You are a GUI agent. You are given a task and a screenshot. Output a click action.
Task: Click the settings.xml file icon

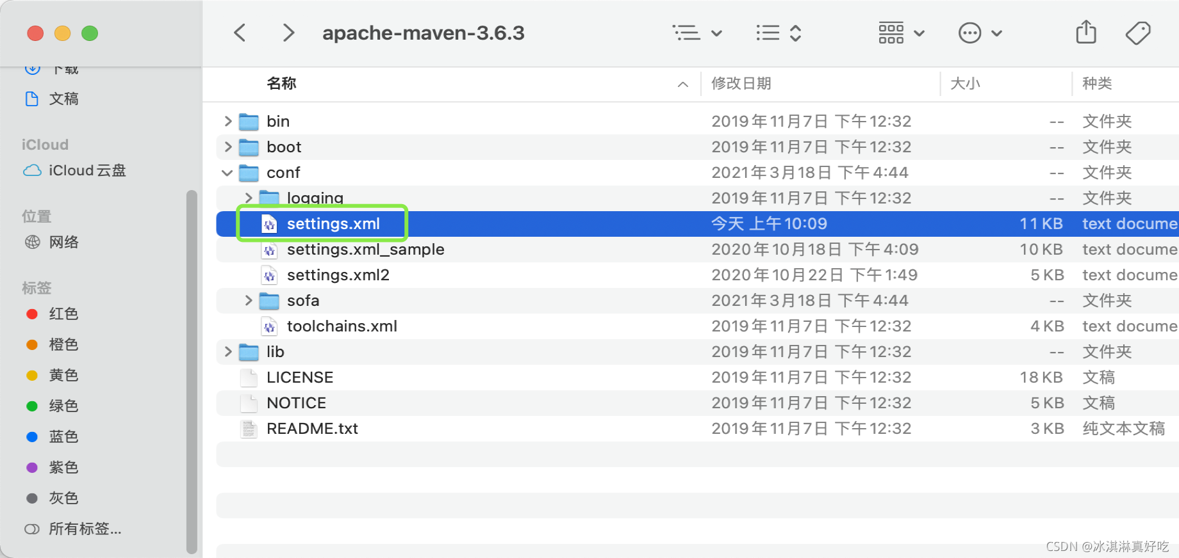pos(270,224)
